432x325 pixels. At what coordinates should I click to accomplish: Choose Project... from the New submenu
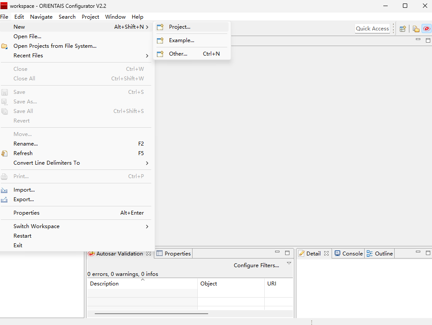(179, 27)
